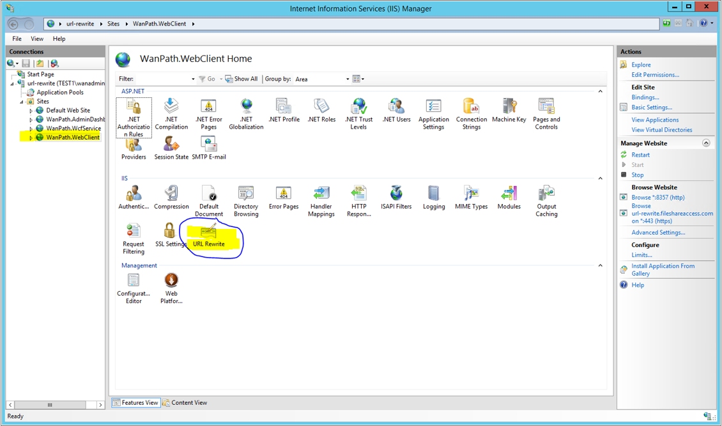Image resolution: width=722 pixels, height=426 pixels.
Task: Open the SSL Settings feature
Action: pos(171,235)
